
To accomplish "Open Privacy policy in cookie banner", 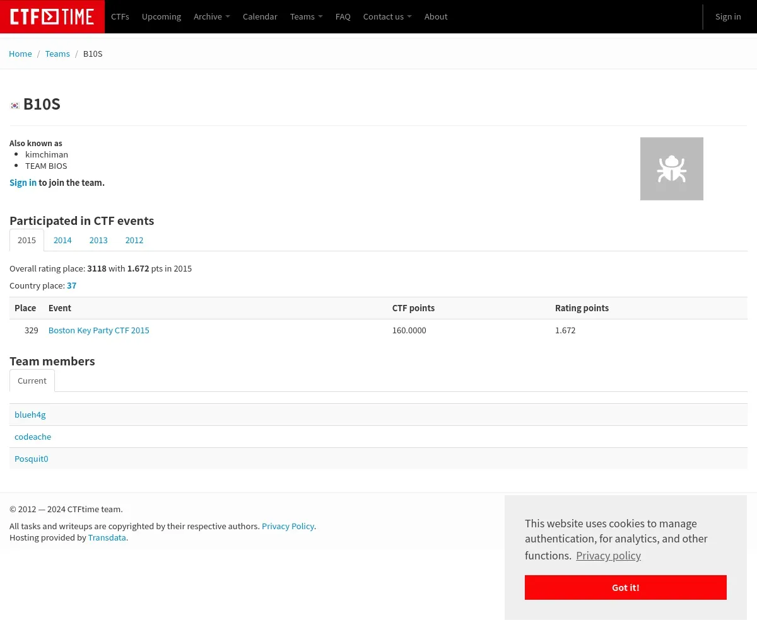I will (608, 556).
